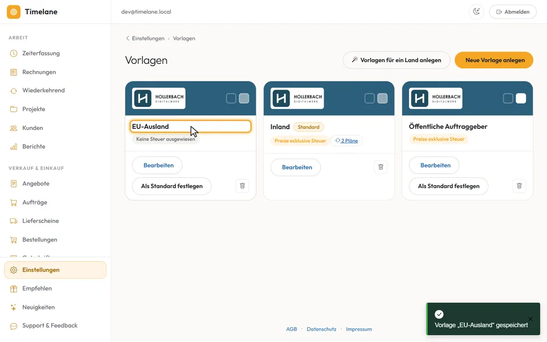Open the Kunden page

(x=55, y=128)
